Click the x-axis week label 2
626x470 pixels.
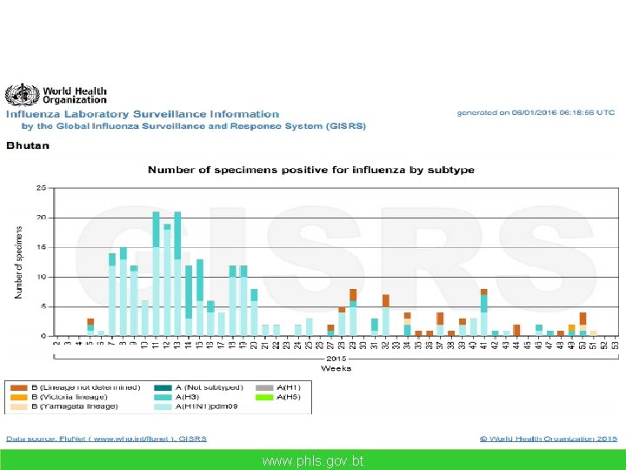coord(57,343)
